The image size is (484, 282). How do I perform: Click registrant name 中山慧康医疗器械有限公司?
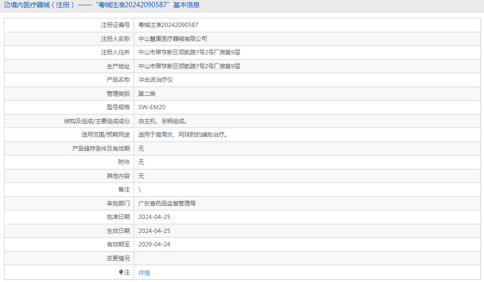(x=173, y=39)
